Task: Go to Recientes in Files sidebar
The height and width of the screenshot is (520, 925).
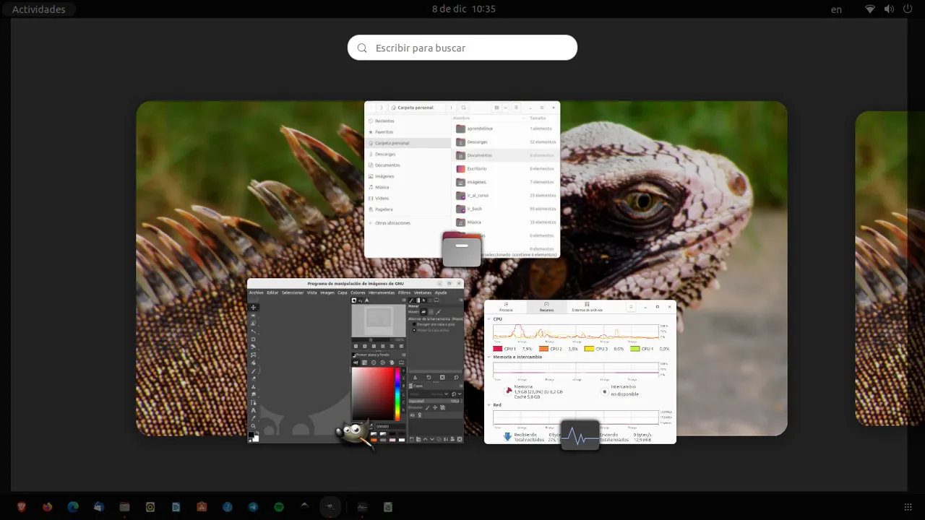Action: click(x=408, y=121)
